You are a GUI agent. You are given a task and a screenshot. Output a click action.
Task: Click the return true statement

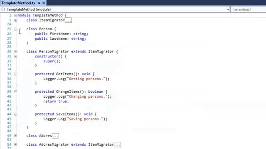click(56, 101)
